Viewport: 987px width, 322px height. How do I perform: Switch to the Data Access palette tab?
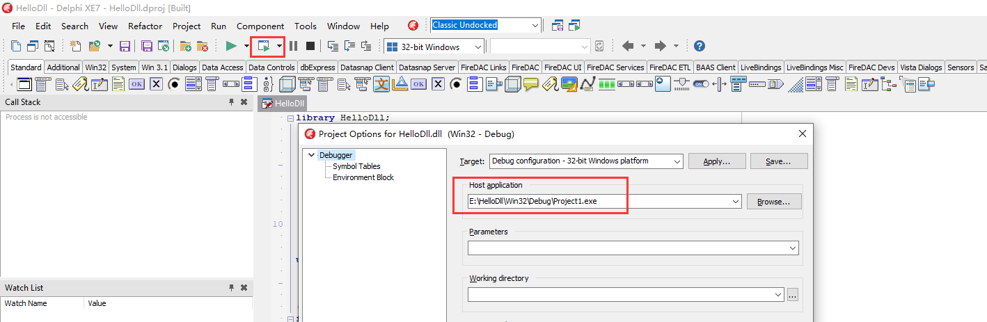pyautogui.click(x=222, y=67)
